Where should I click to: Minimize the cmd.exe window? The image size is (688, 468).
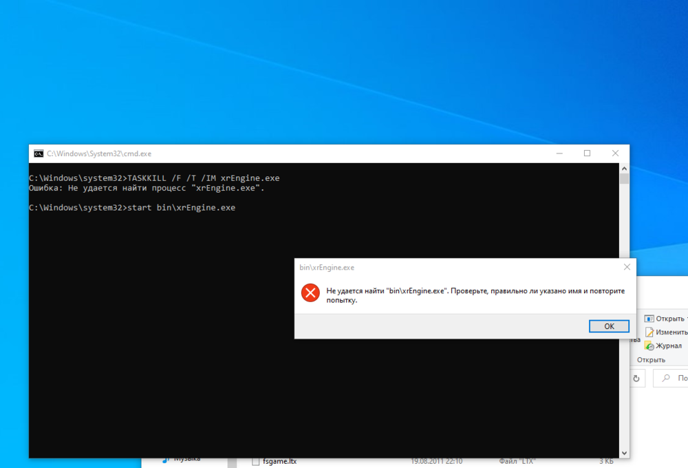point(559,153)
